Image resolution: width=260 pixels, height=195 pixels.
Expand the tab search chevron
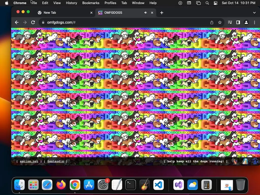point(254,13)
